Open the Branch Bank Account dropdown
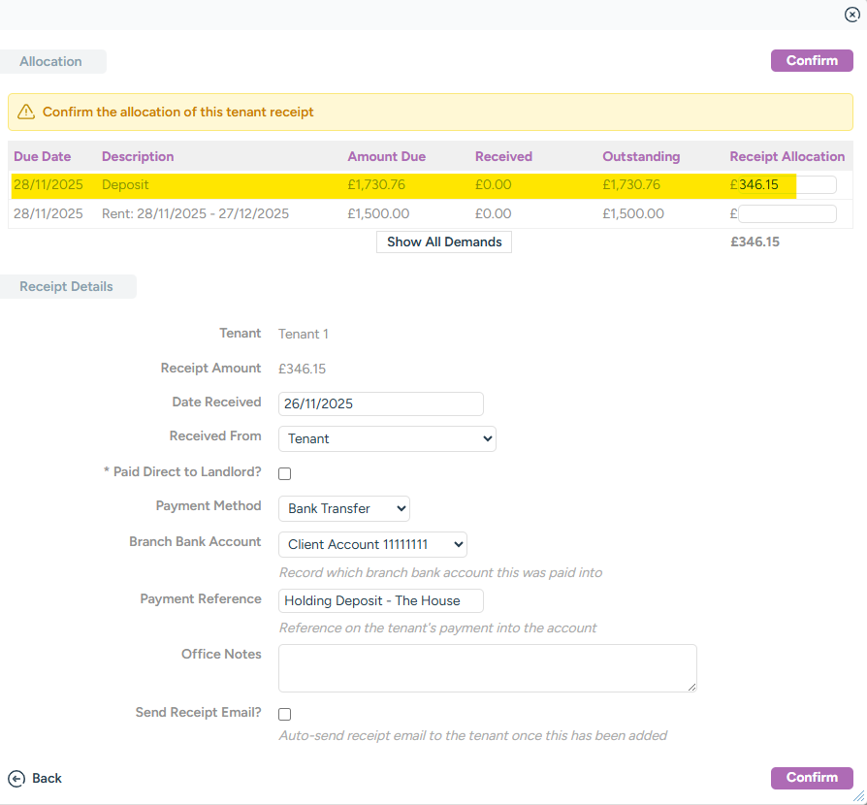 tap(372, 544)
